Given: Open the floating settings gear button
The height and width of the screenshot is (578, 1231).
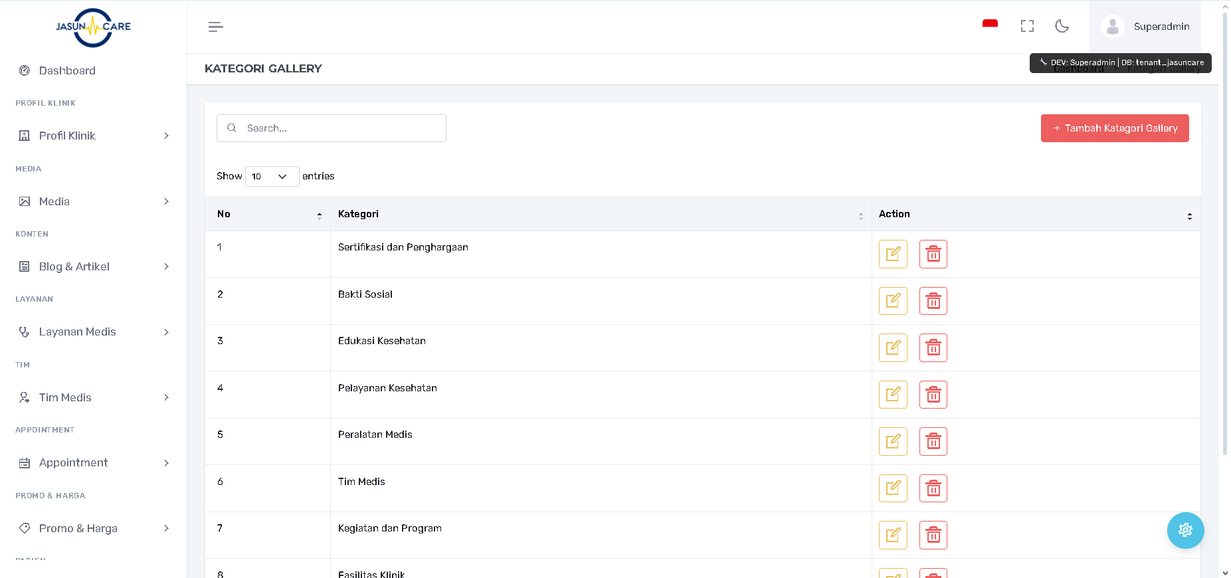Looking at the screenshot, I should [1185, 530].
